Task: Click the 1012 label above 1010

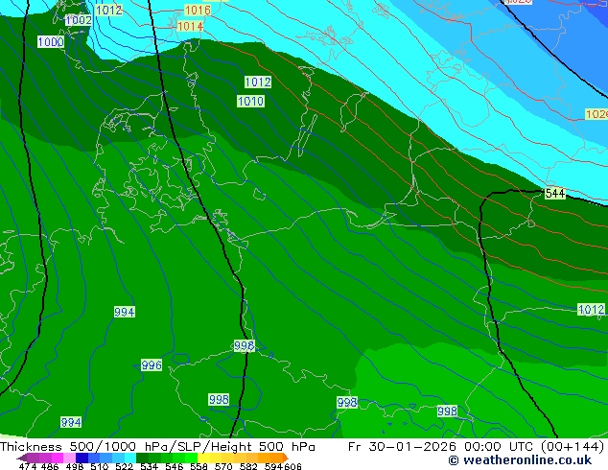Action: [x=257, y=82]
